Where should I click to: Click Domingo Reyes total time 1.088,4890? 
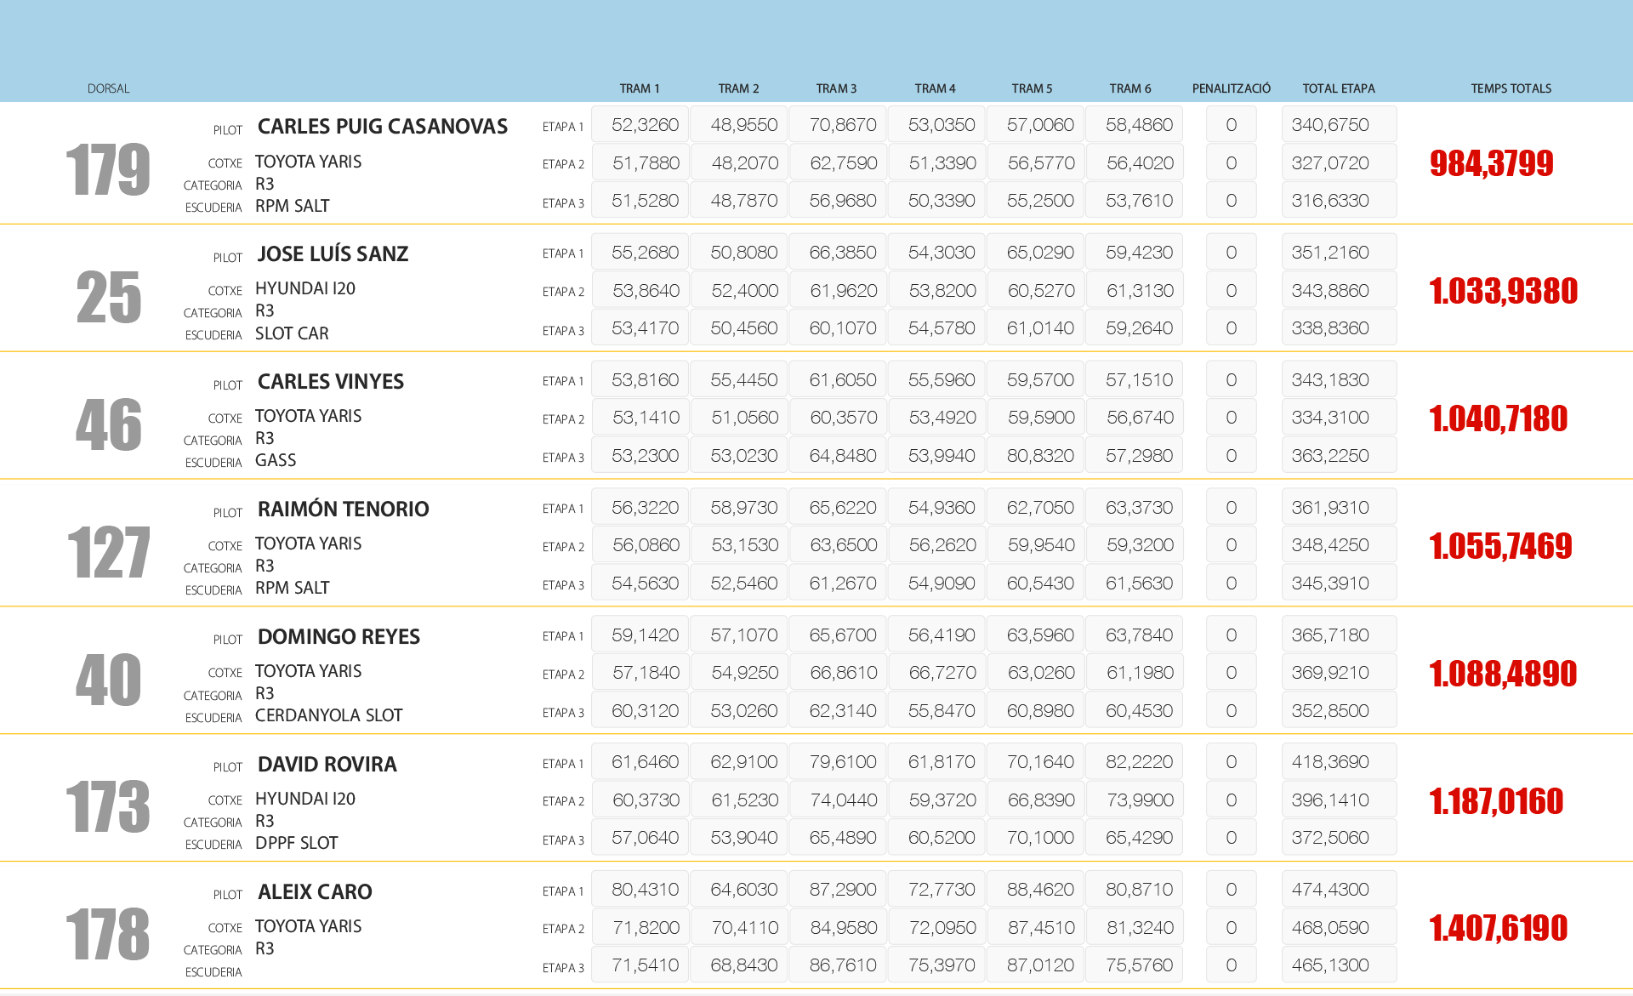pyautogui.click(x=1503, y=674)
